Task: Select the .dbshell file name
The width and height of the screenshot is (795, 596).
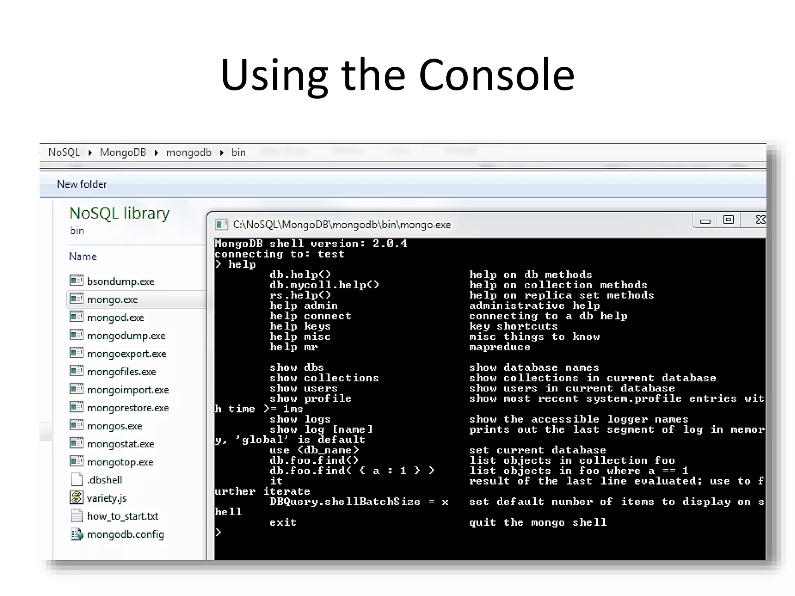Action: [x=104, y=480]
